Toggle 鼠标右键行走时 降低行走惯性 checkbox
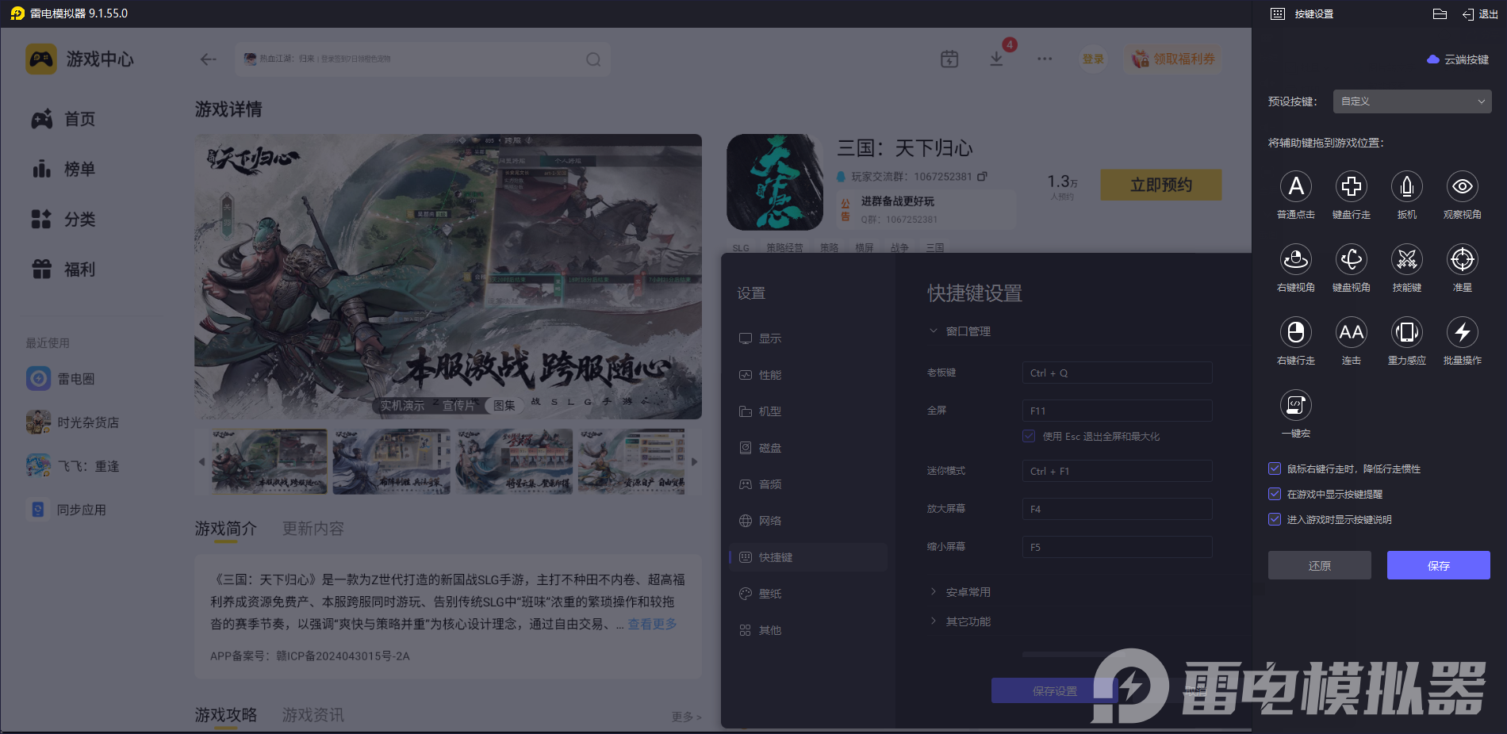1507x734 pixels. (x=1275, y=469)
